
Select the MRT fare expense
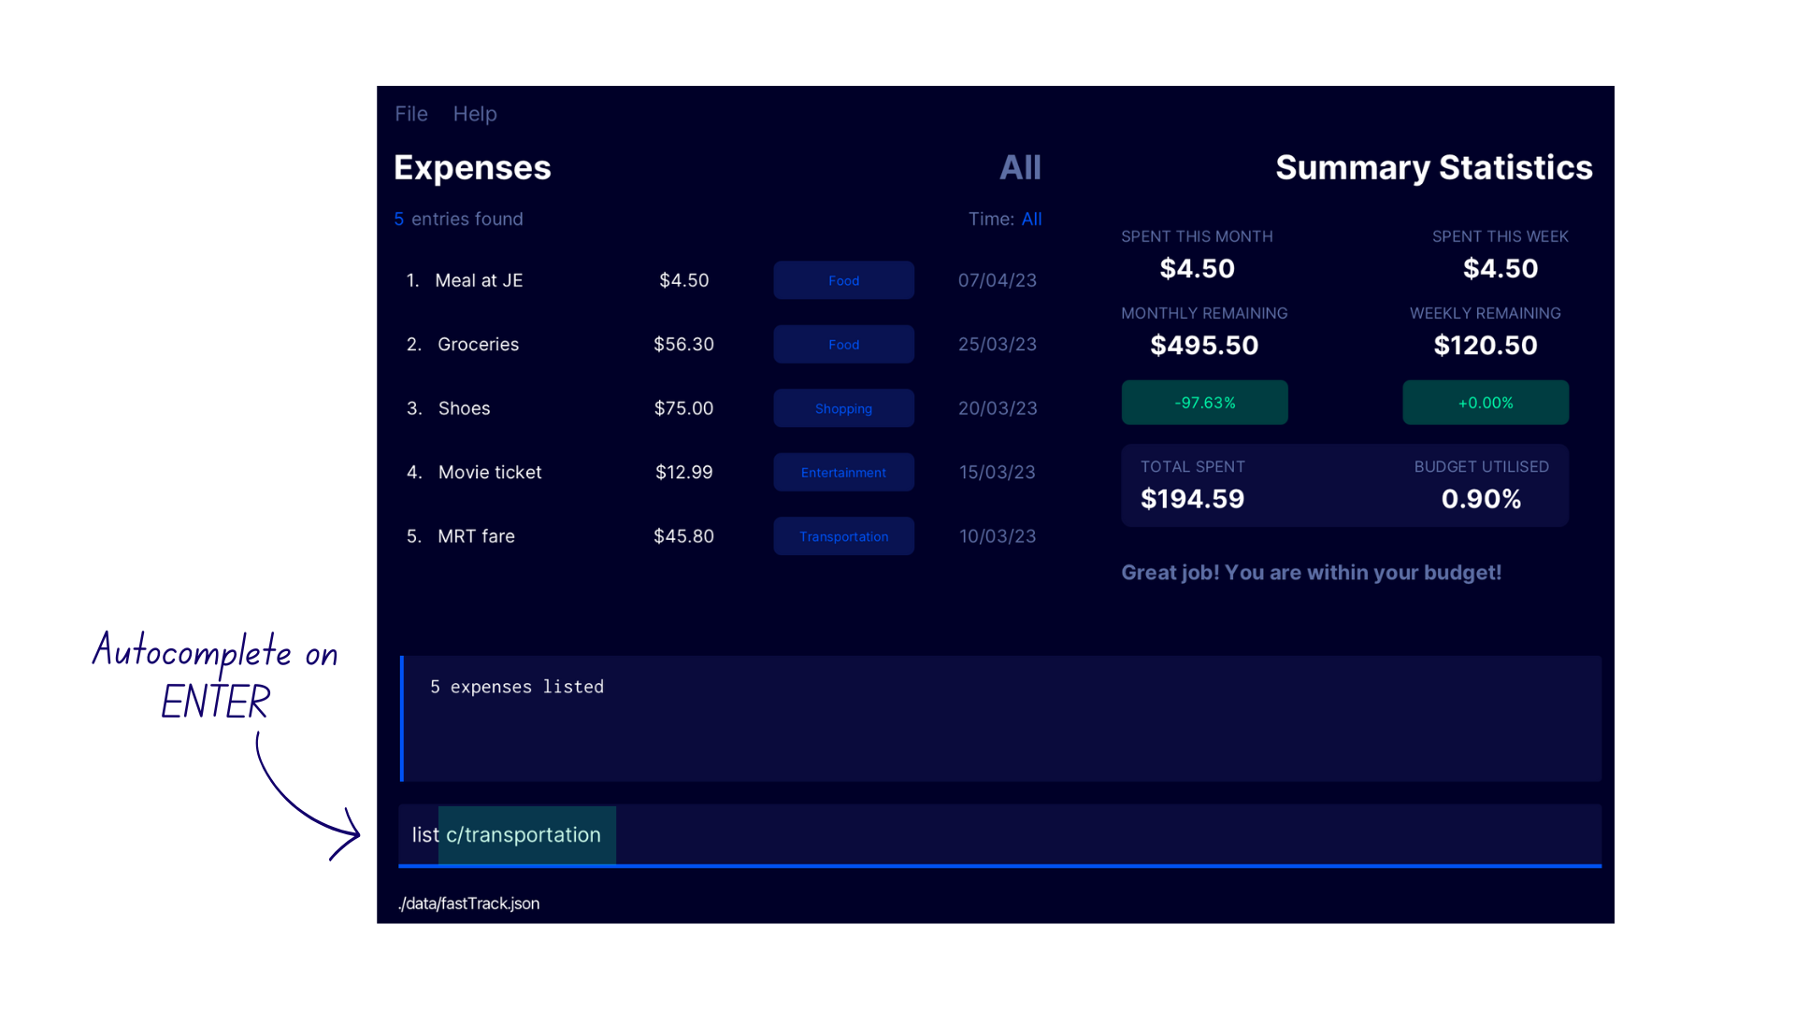721,536
